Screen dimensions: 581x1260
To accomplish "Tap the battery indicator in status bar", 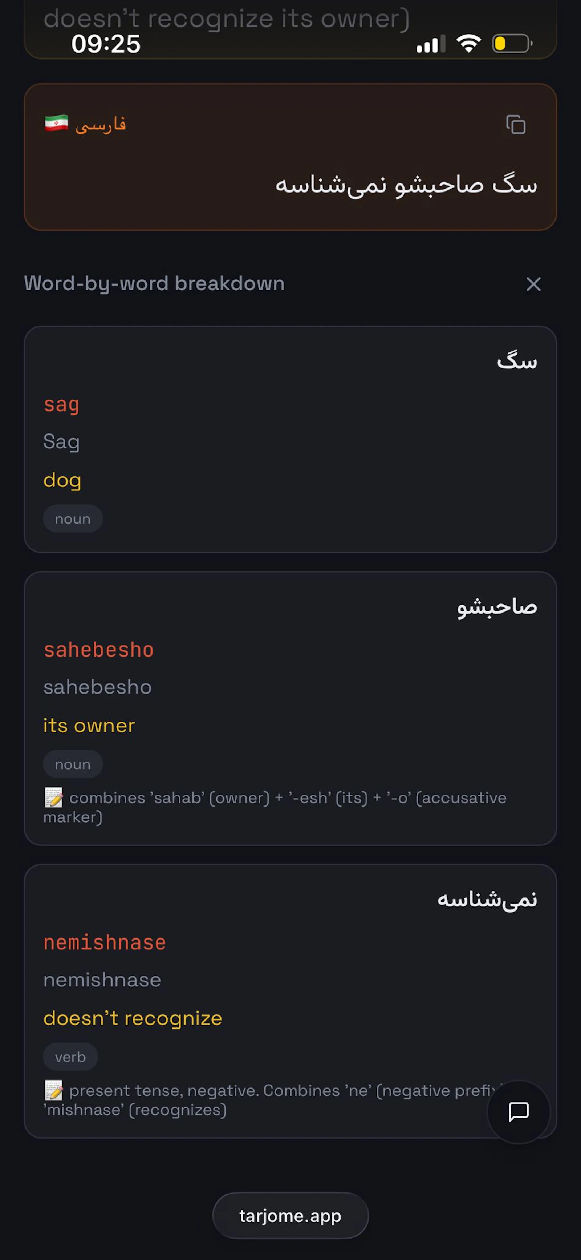I will tap(509, 44).
